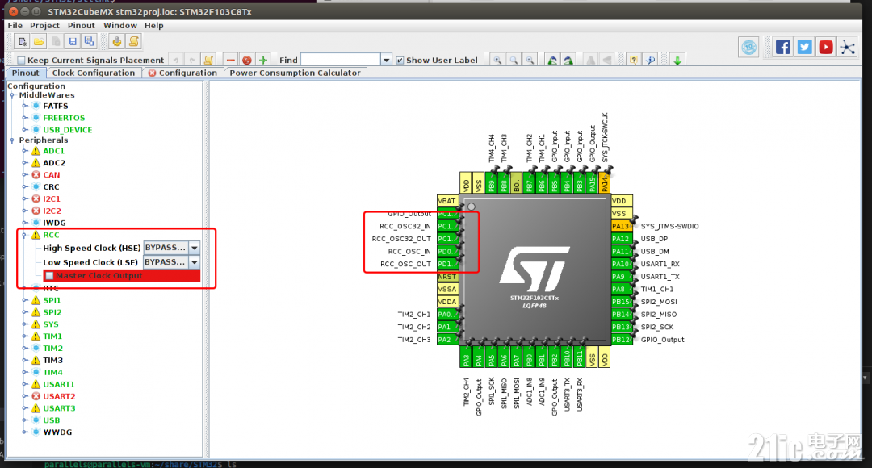Open the Window menu
The image size is (872, 468).
[120, 26]
